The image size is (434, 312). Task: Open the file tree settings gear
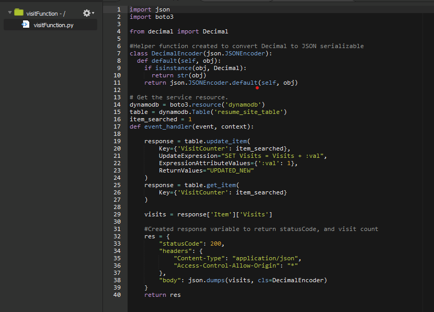[87, 13]
